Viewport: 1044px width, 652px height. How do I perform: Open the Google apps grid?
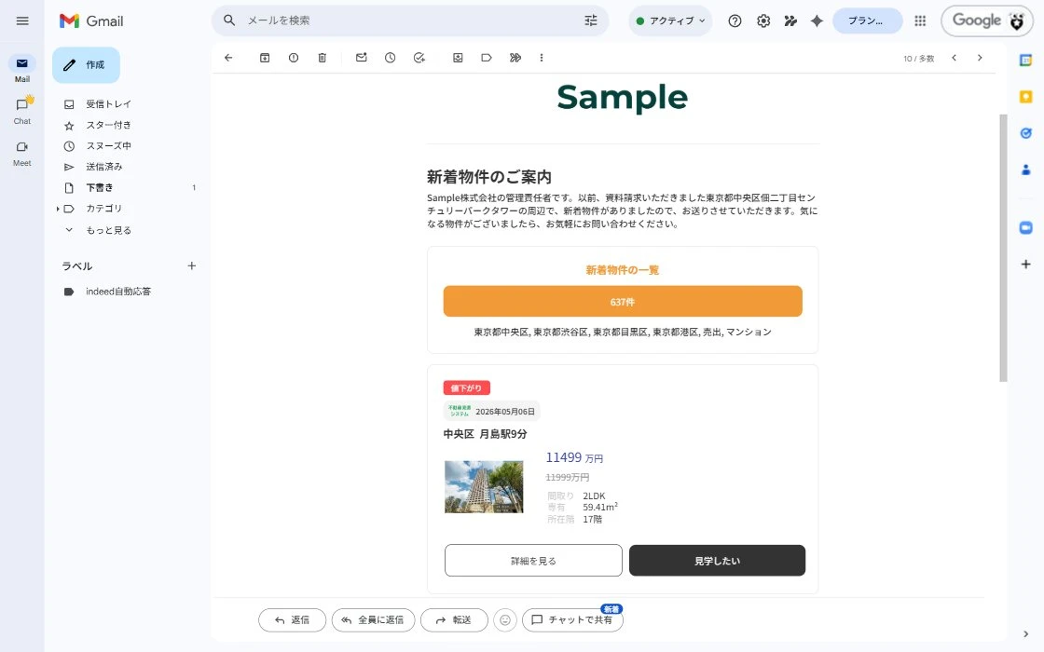click(920, 20)
